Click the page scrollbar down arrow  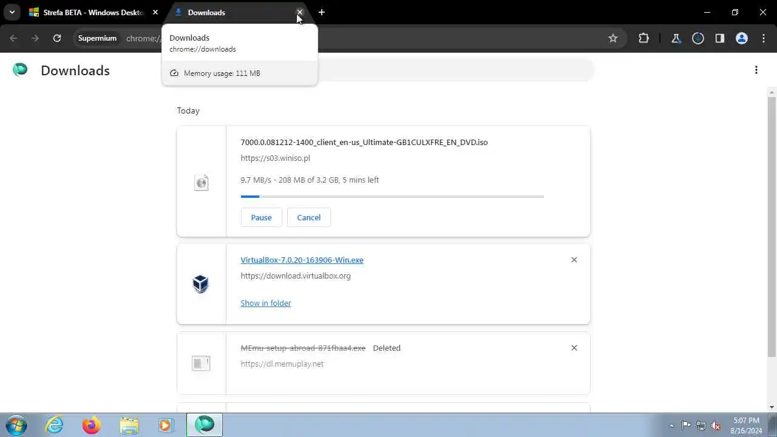pos(772,407)
